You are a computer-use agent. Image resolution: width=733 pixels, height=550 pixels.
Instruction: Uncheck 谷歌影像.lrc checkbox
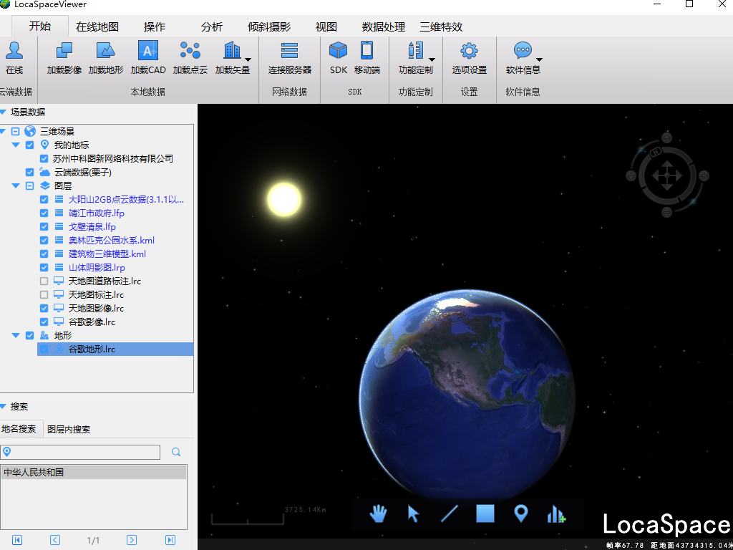pyautogui.click(x=44, y=322)
